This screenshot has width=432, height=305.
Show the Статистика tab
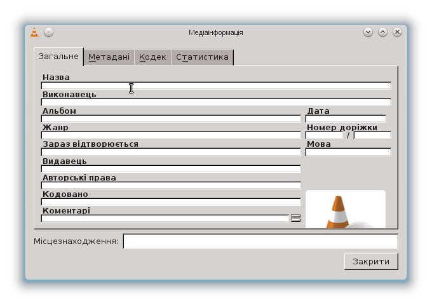point(202,57)
